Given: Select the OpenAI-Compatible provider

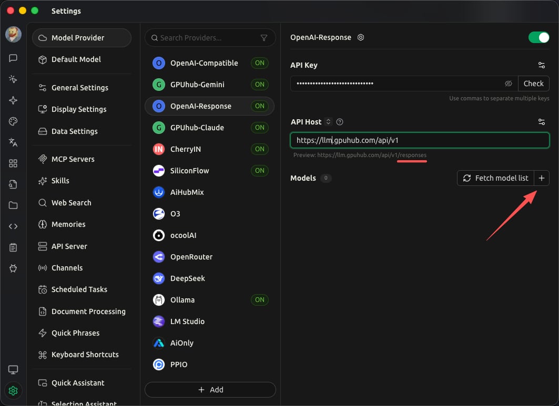Looking at the screenshot, I should click(210, 63).
